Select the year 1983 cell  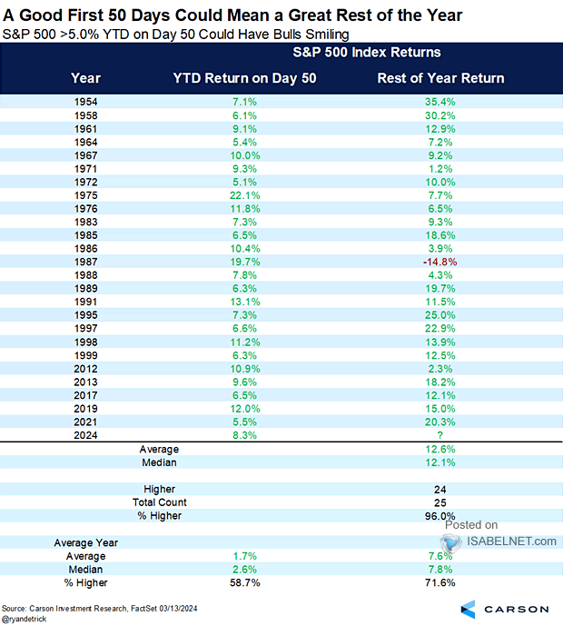point(85,222)
